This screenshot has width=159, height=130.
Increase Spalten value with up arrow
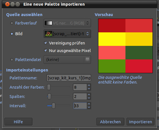click(89, 95)
